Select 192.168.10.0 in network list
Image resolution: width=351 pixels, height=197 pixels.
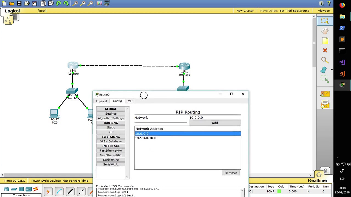(188, 138)
